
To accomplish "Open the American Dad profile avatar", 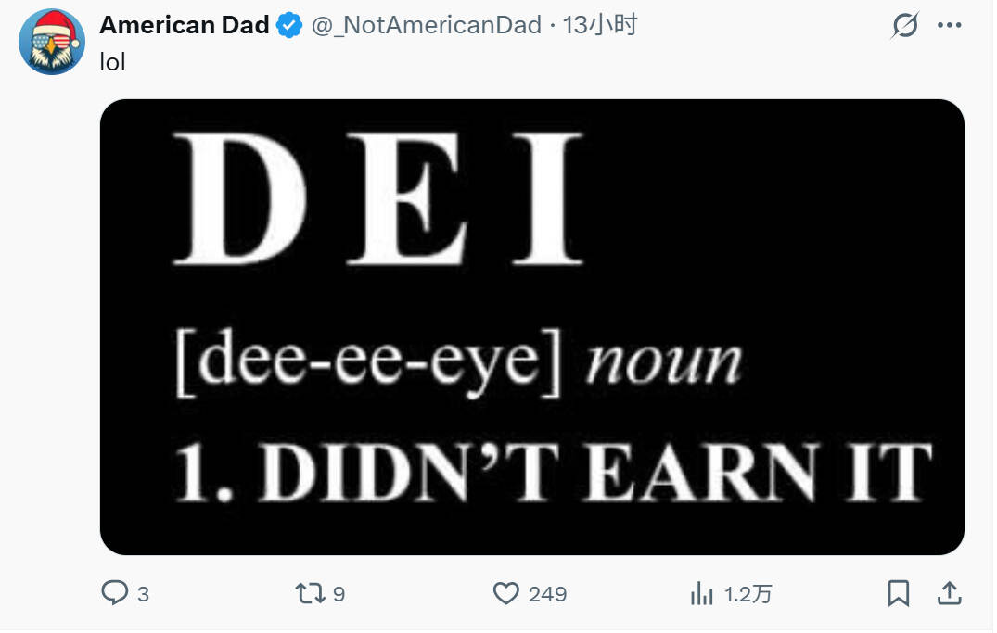I will pyautogui.click(x=51, y=42).
